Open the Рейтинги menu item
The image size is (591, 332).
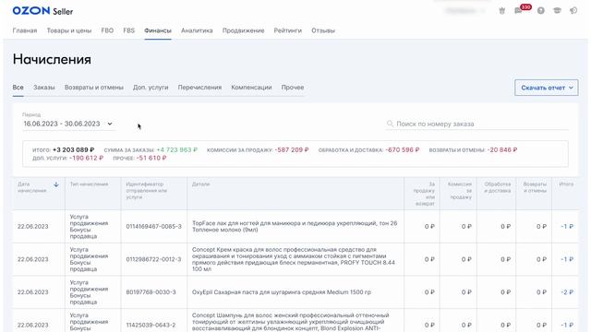click(288, 30)
